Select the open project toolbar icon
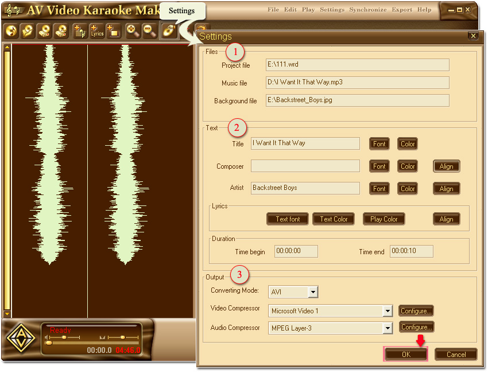The image size is (488, 373). [27, 32]
